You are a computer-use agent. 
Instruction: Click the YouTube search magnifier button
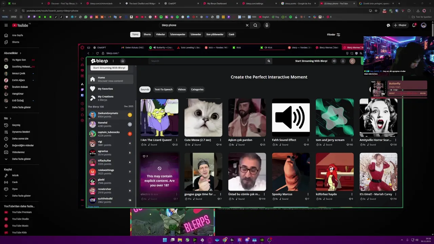click(255, 25)
